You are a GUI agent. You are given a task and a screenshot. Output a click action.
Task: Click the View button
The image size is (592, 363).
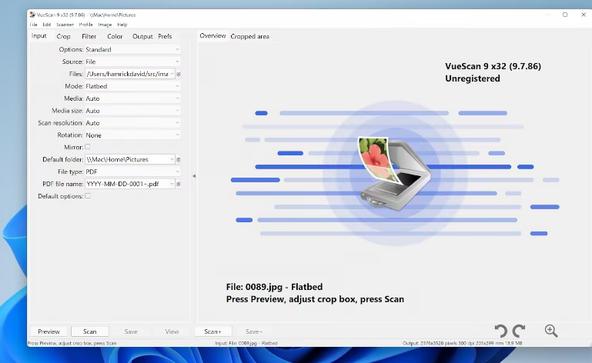tap(172, 331)
